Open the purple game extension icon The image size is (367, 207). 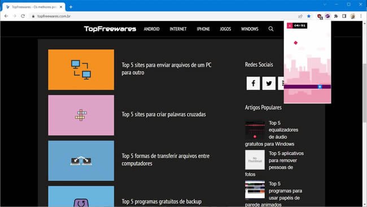(x=327, y=16)
